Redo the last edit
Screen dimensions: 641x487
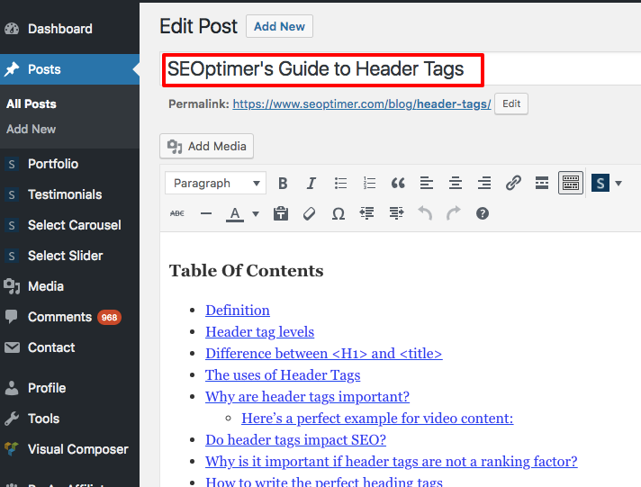click(454, 213)
